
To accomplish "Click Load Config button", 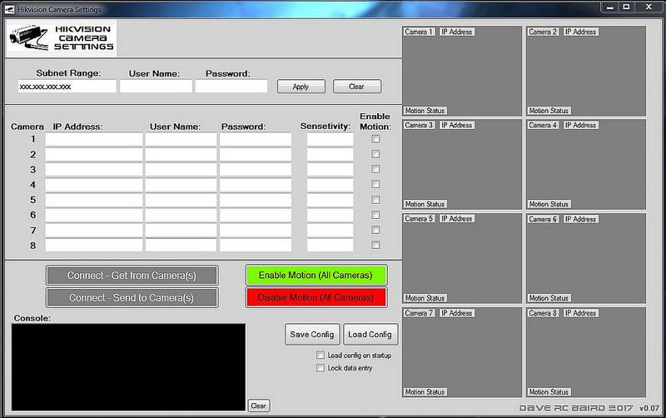I will tap(370, 334).
